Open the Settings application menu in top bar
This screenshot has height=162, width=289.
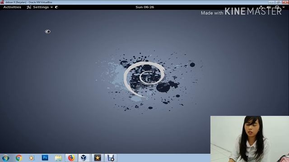pyautogui.click(x=40, y=7)
